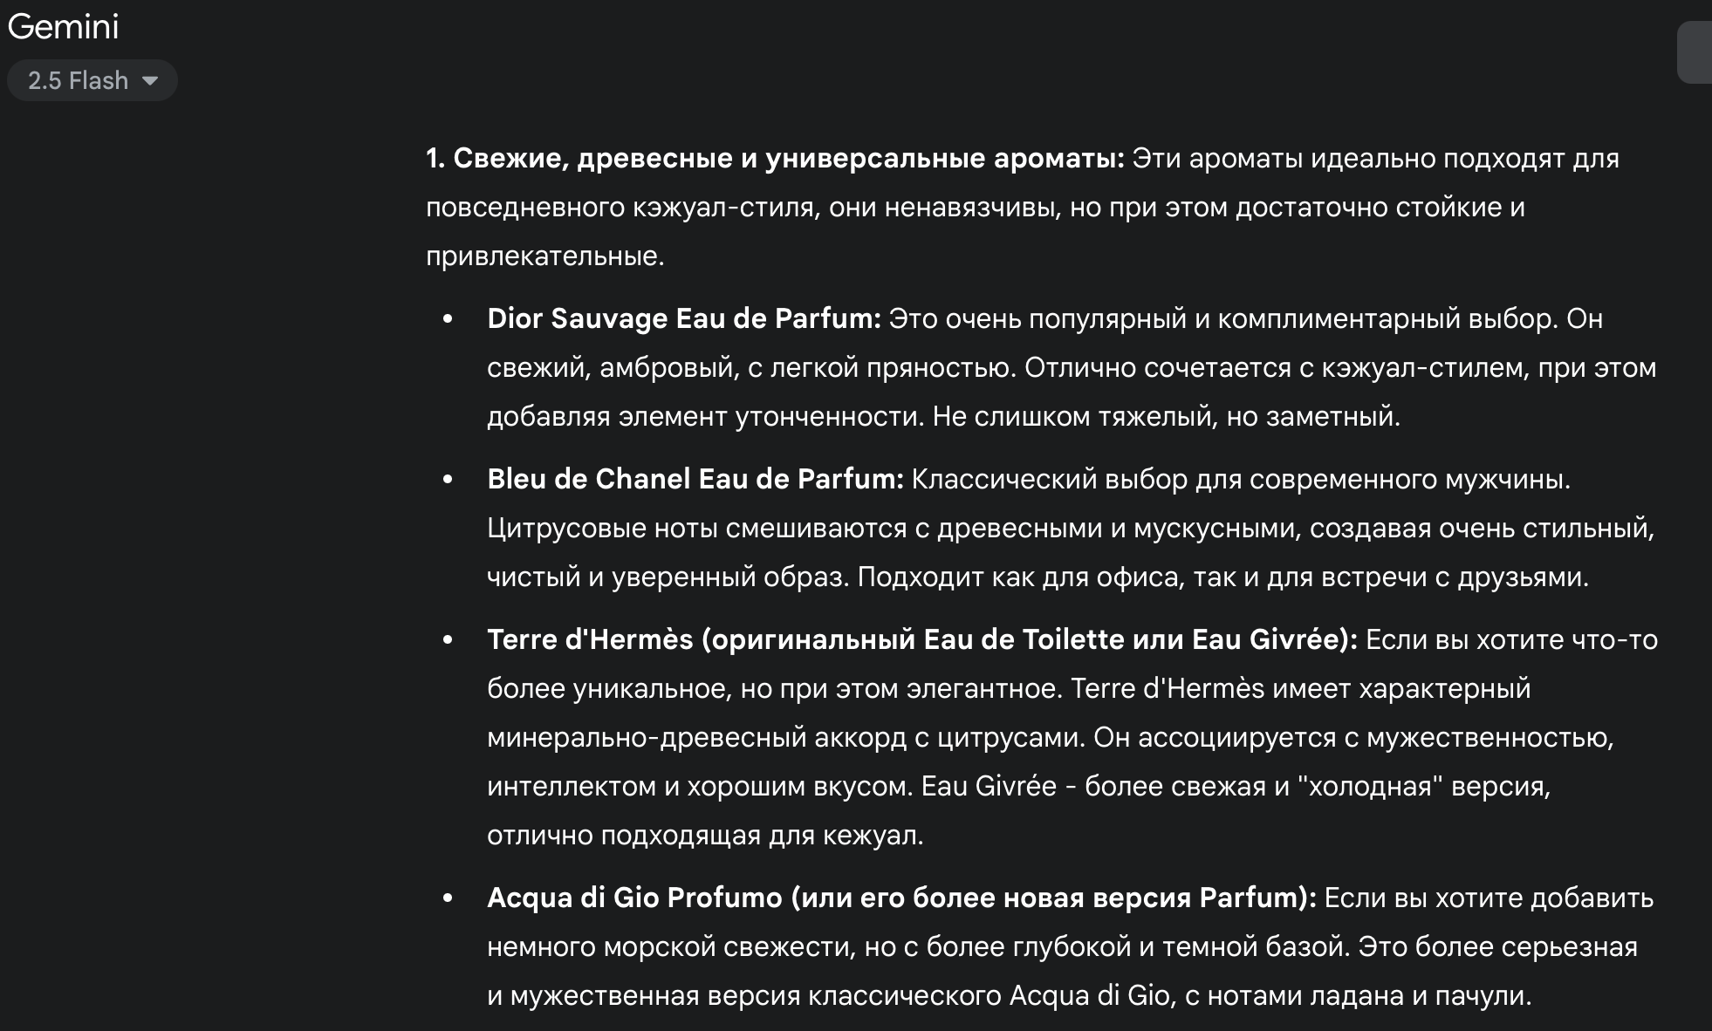The image size is (1712, 1031).
Task: Click the arrow beside 2.5 Flash
Action: [150, 80]
